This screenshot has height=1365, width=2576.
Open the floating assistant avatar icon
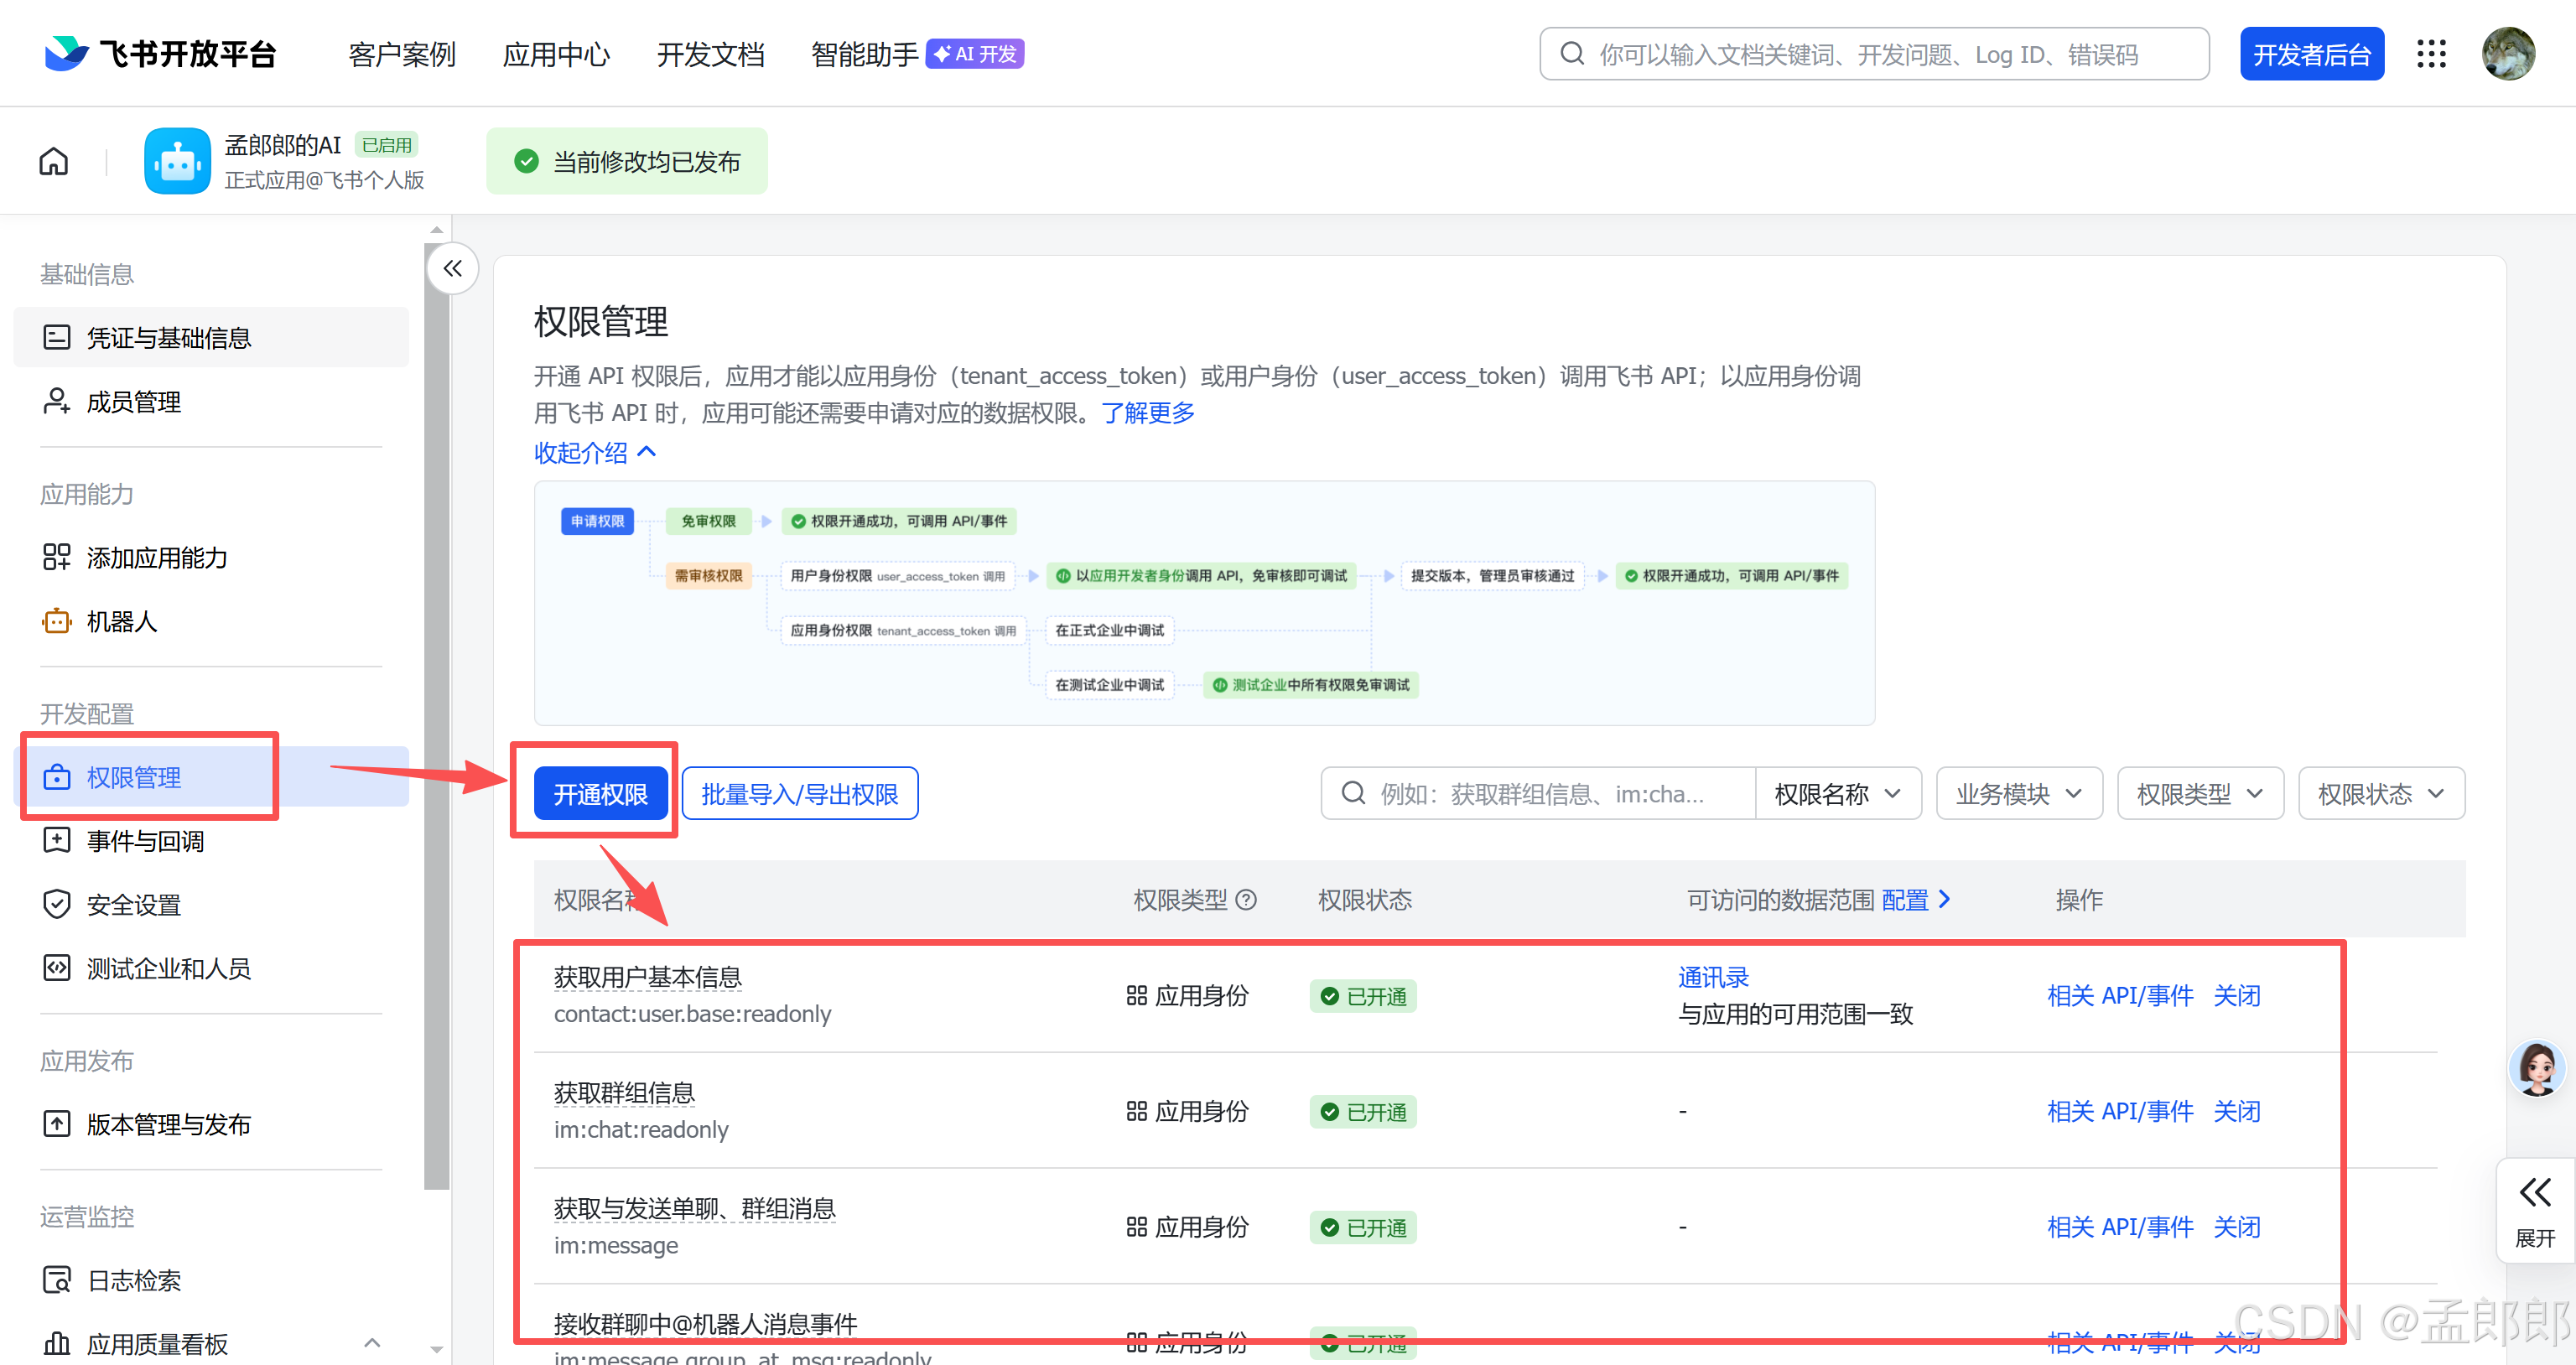point(2537,1068)
